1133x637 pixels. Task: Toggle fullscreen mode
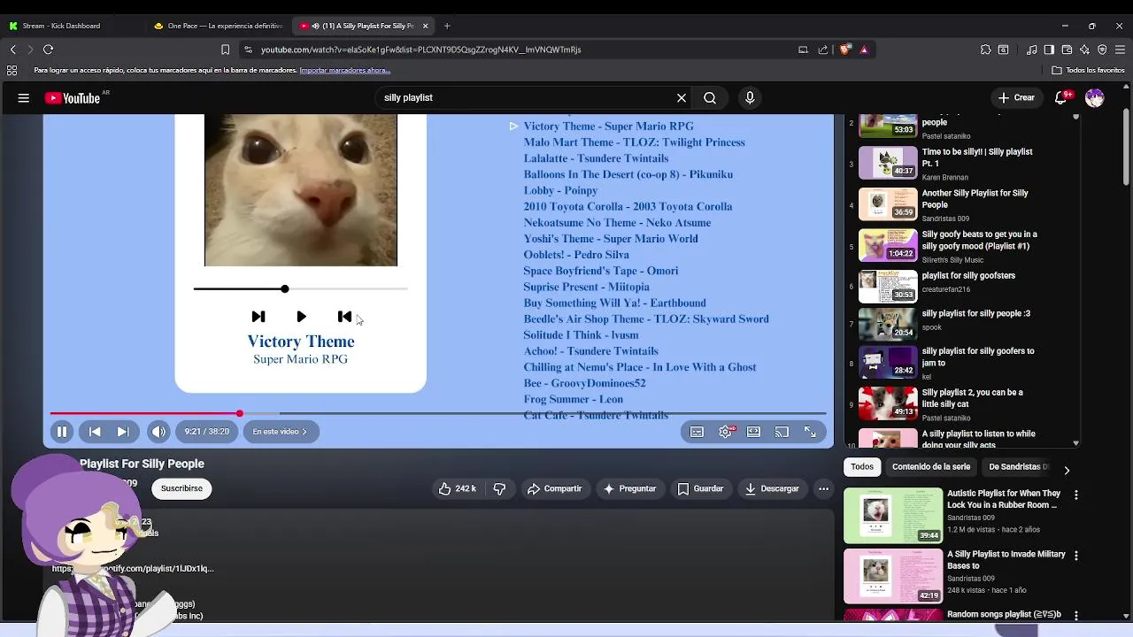[810, 432]
